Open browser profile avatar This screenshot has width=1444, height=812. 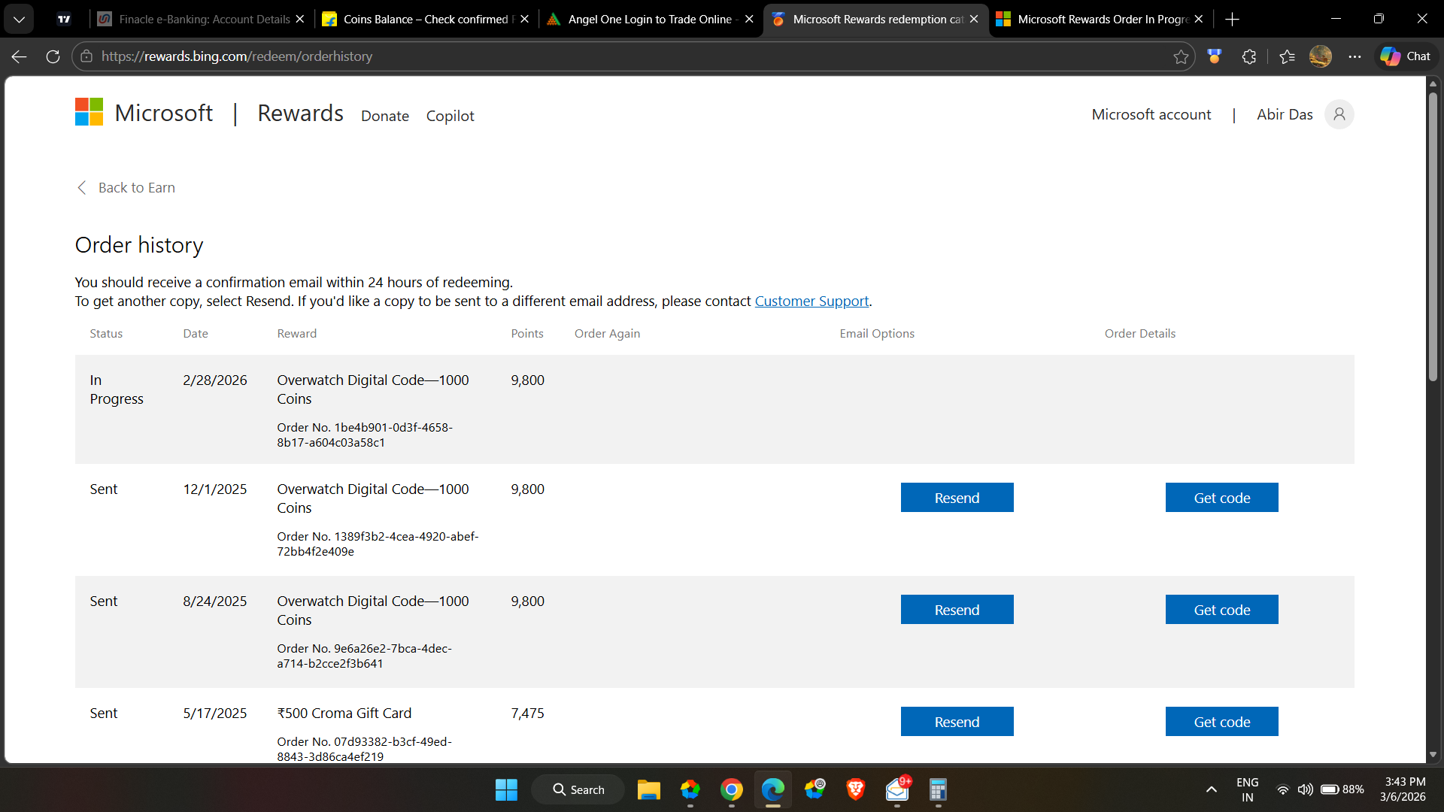click(x=1320, y=56)
